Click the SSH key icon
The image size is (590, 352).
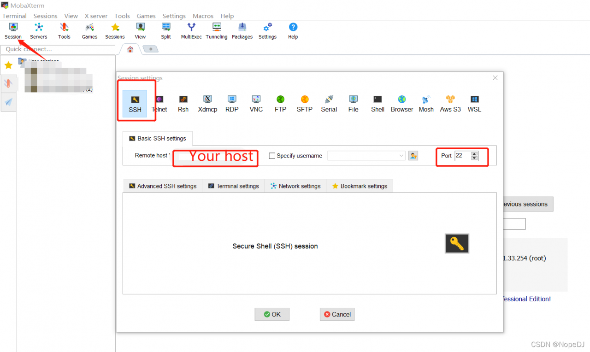[x=457, y=244]
